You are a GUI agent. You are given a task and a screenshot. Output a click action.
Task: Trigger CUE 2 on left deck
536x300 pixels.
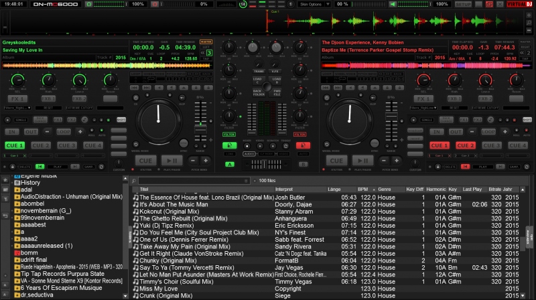pos(41,145)
